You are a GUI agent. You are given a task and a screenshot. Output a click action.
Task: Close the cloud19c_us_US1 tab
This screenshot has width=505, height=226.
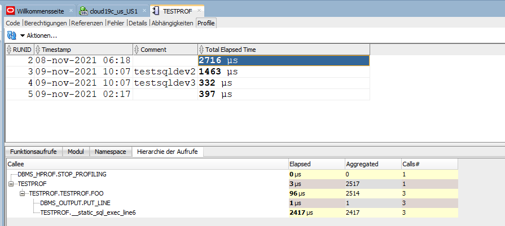tap(144, 11)
